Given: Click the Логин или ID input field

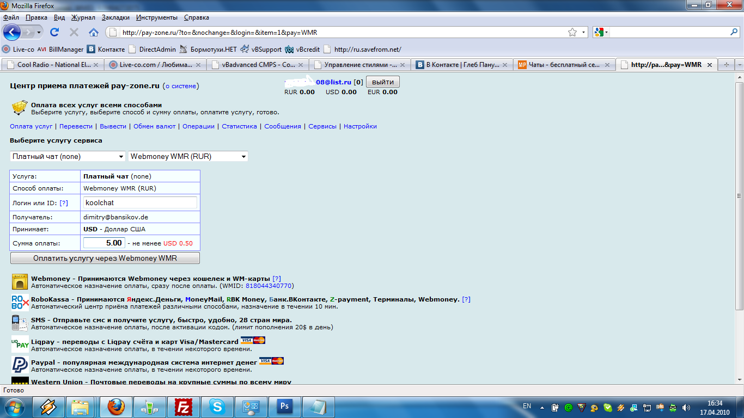Looking at the screenshot, I should [140, 202].
